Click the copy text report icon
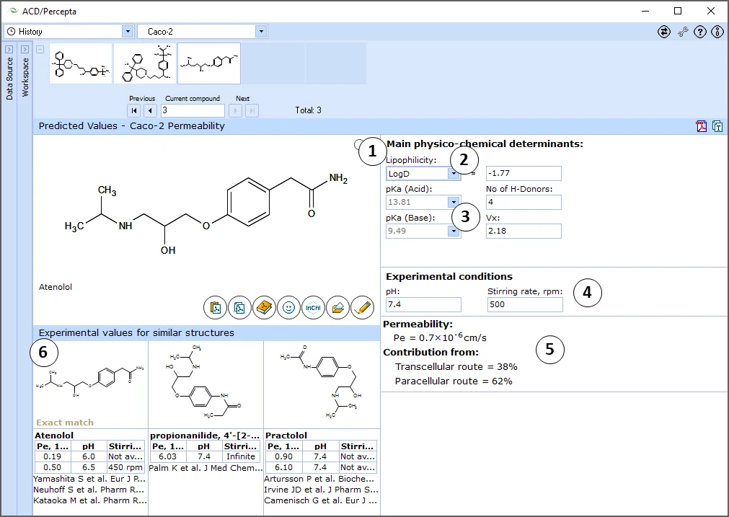Image resolution: width=729 pixels, height=517 pixels. click(x=717, y=126)
